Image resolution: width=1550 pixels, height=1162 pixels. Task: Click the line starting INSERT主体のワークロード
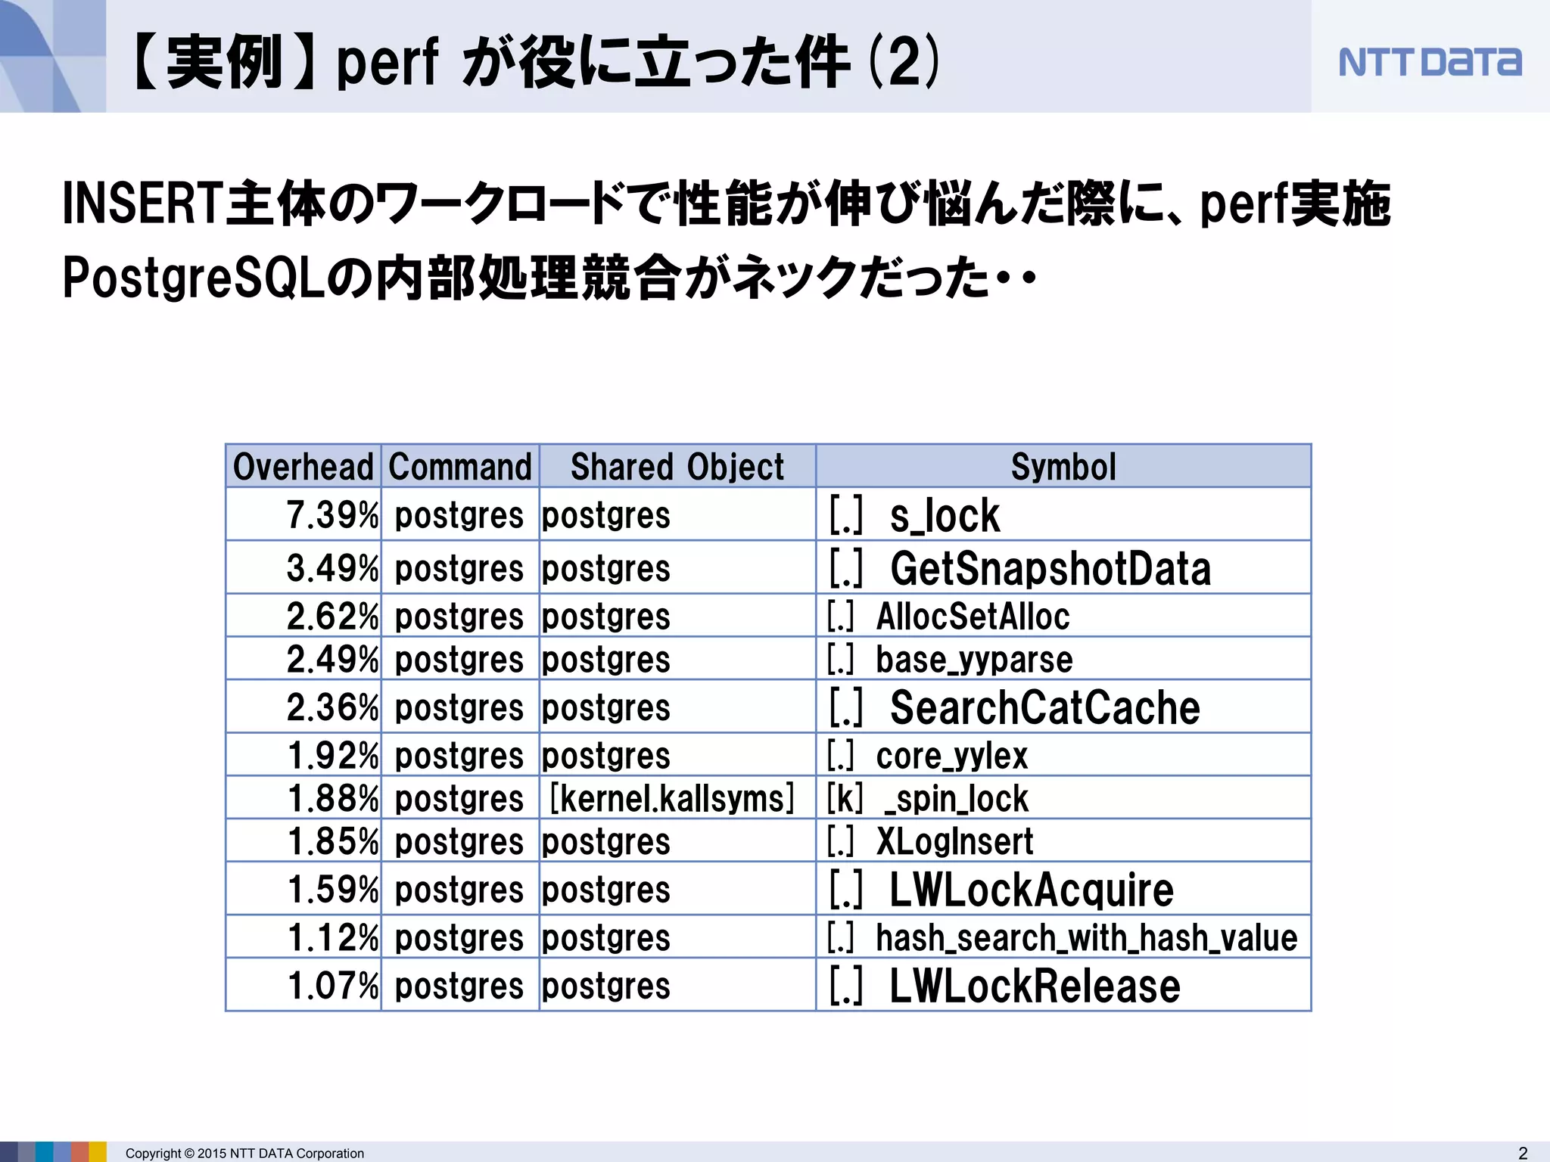click(727, 204)
